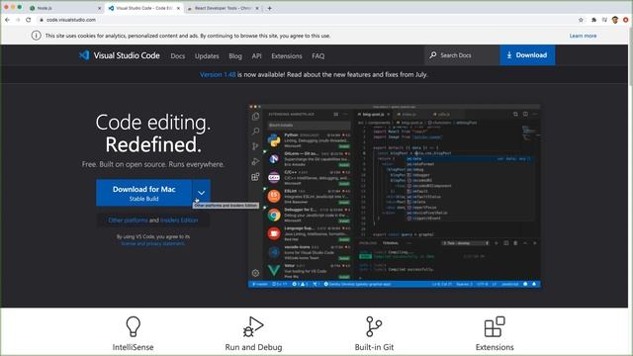Close the React Developer Tools tab

(257, 8)
